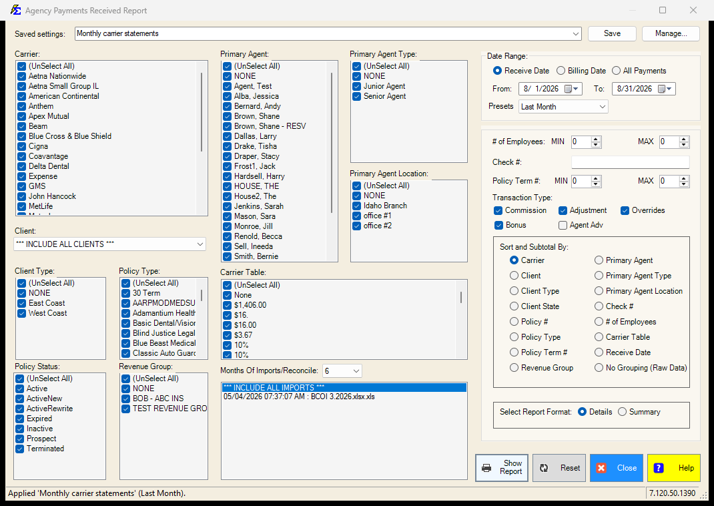Click the question mark icon on Help
714x506 pixels.
coord(659,468)
